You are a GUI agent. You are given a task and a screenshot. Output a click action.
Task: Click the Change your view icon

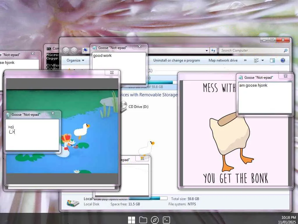click(x=256, y=60)
